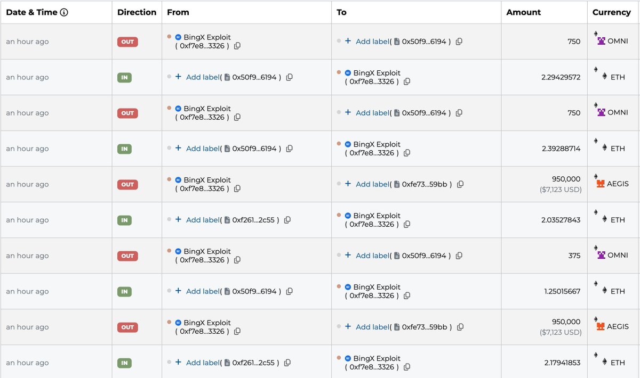Click the IN badge in the 1.25015667 ETH row
Image resolution: width=640 pixels, height=378 pixels.
click(124, 291)
